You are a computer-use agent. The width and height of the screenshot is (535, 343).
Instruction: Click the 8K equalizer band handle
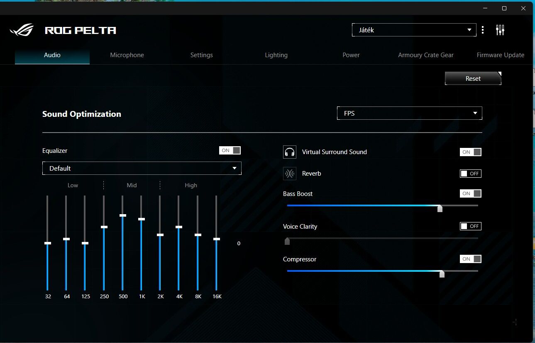(198, 235)
